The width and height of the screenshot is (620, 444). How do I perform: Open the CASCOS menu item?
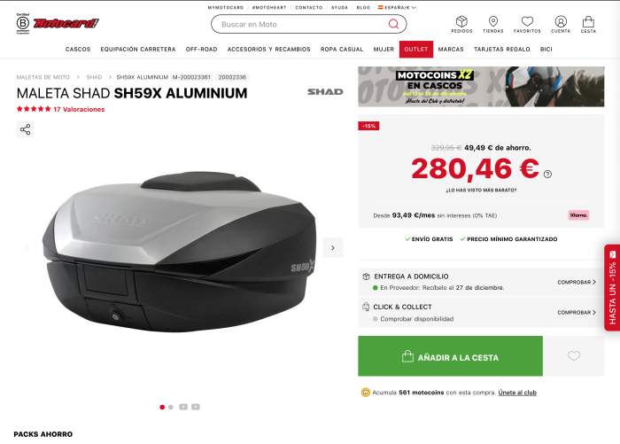click(x=78, y=49)
